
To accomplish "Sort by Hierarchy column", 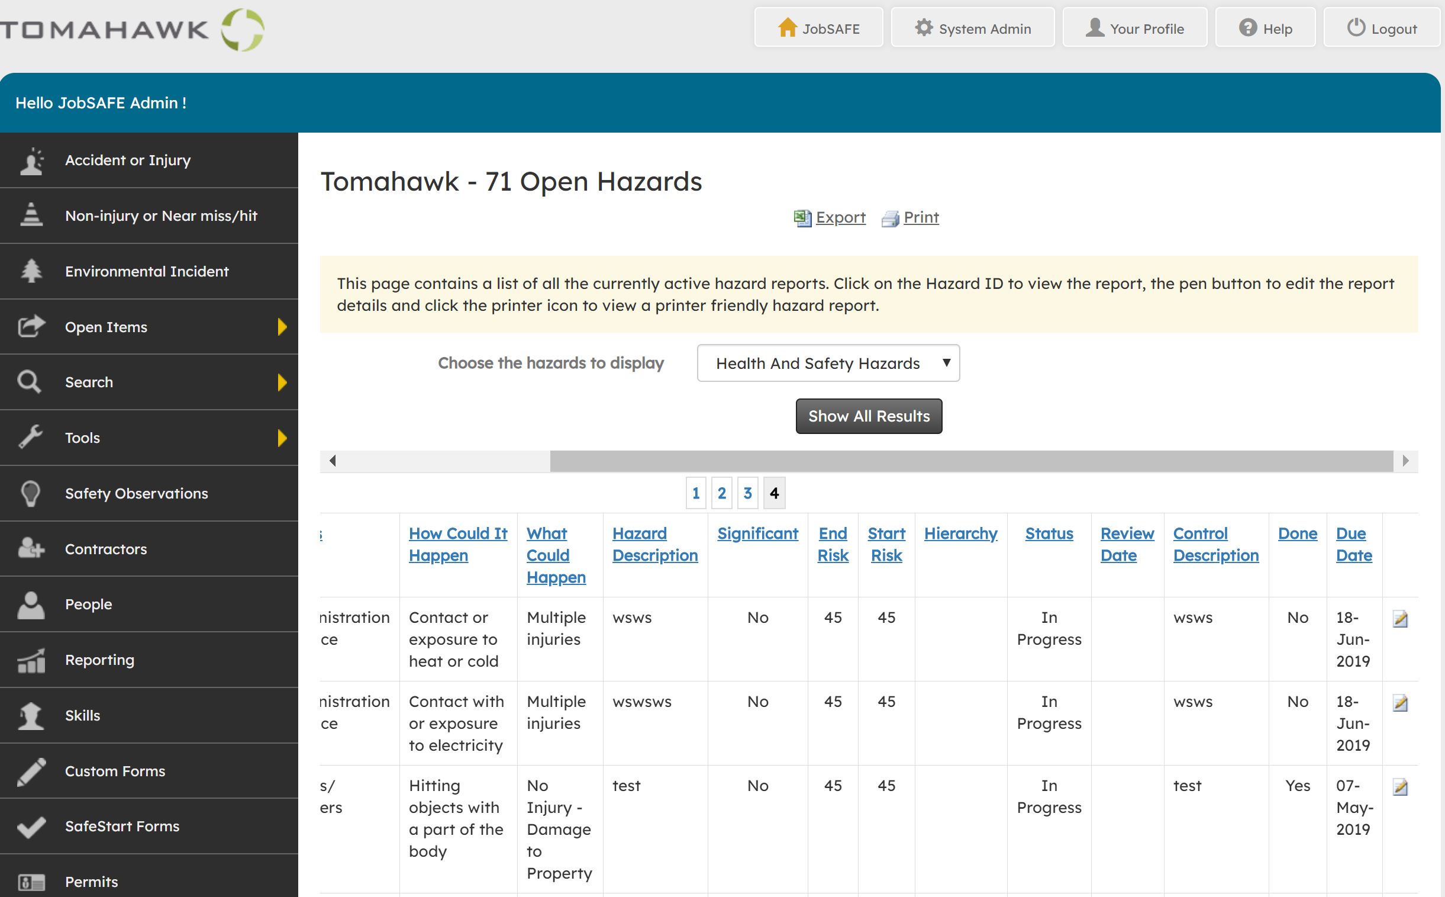I will (960, 533).
